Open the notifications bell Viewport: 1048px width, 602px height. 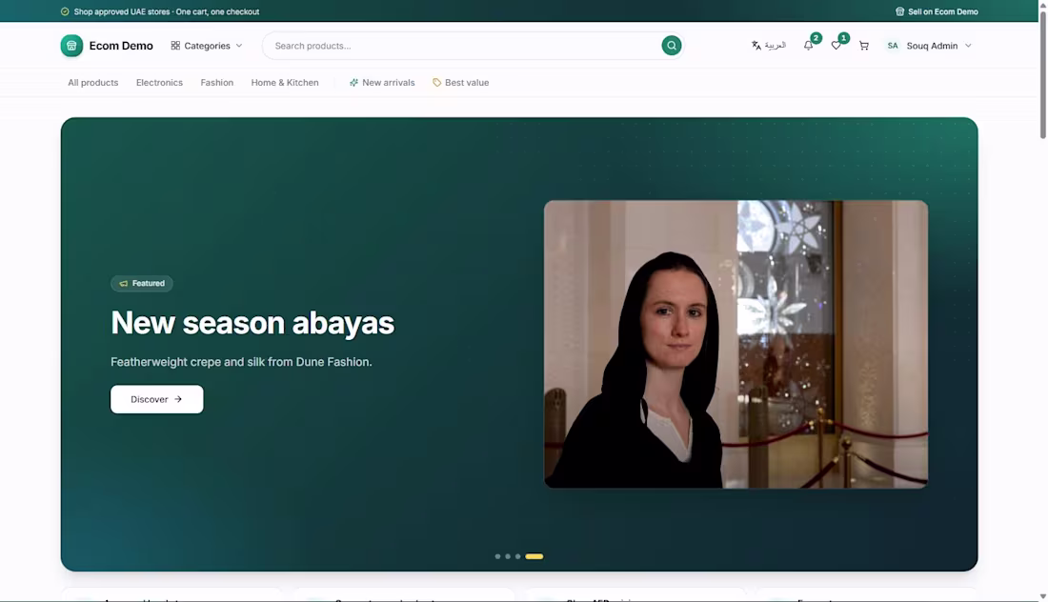point(808,46)
